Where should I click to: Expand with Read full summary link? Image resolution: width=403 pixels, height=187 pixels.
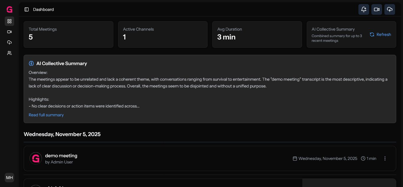pyautogui.click(x=46, y=115)
